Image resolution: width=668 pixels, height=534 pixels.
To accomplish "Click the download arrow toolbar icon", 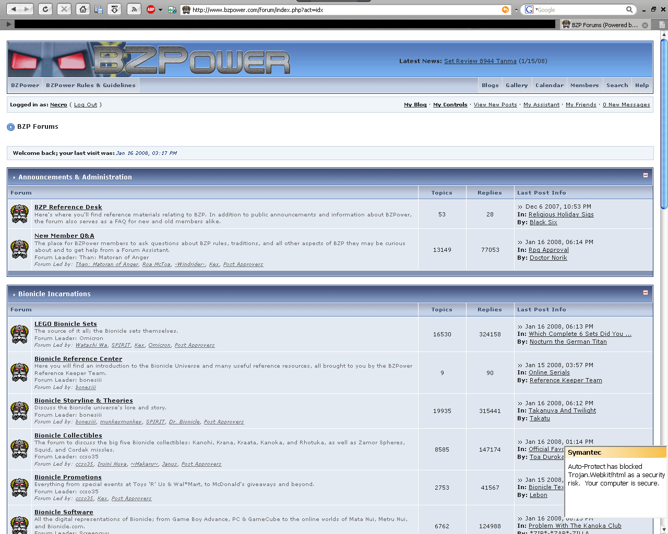I will (114, 9).
